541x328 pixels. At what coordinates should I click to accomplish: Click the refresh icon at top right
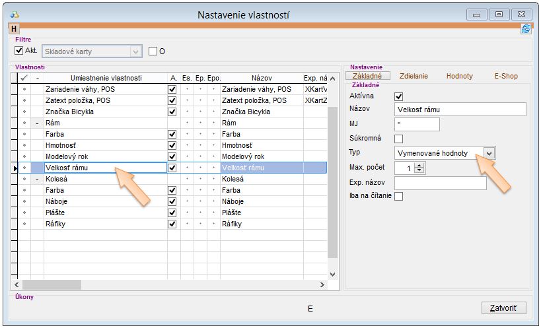tap(526, 28)
